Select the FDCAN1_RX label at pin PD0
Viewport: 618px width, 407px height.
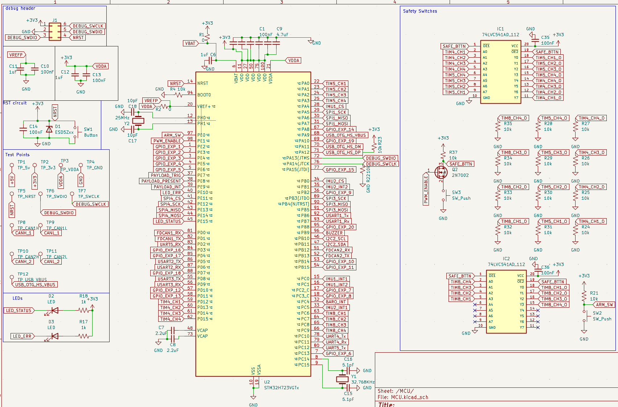[x=169, y=233]
